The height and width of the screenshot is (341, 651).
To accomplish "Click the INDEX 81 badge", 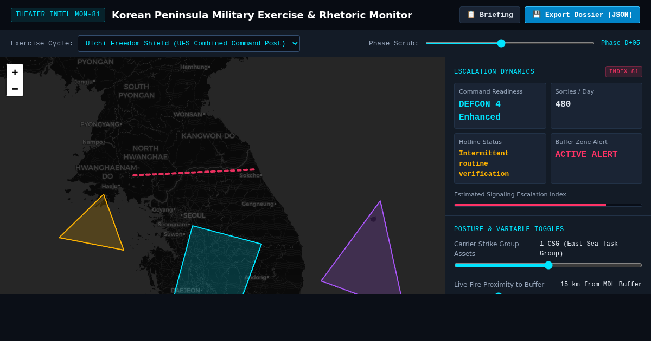I will (x=624, y=71).
